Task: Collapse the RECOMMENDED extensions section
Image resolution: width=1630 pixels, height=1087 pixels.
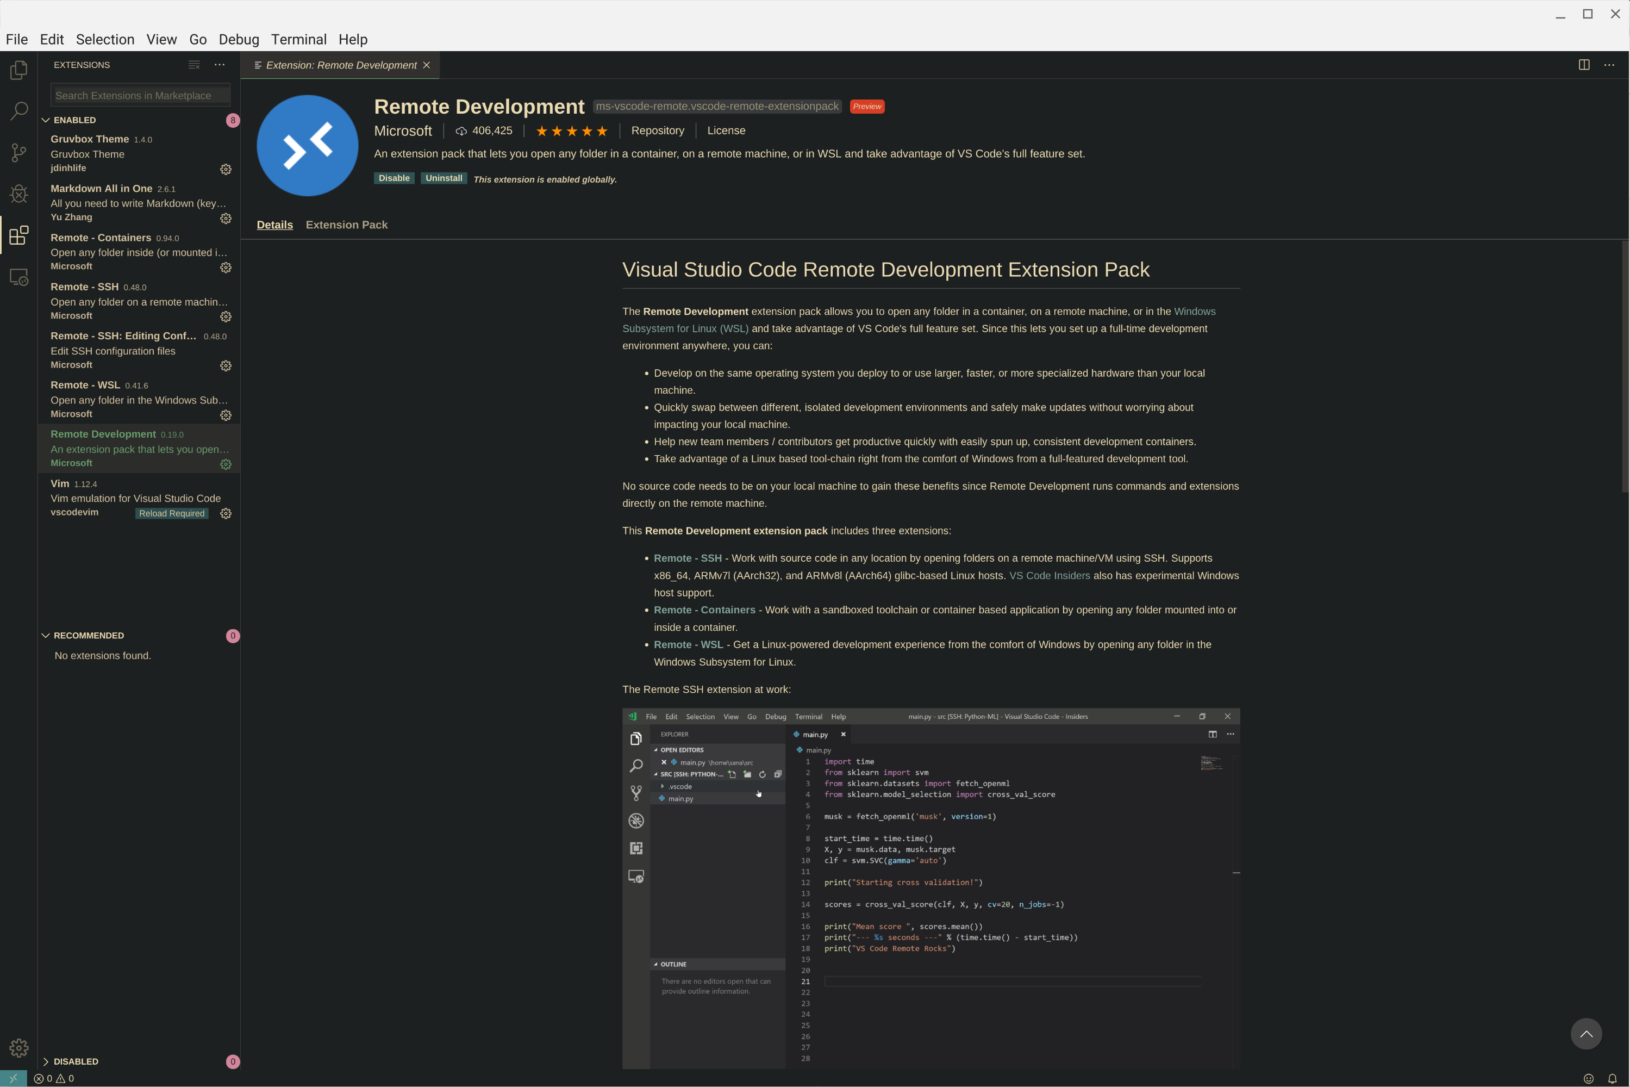Action: [x=46, y=635]
